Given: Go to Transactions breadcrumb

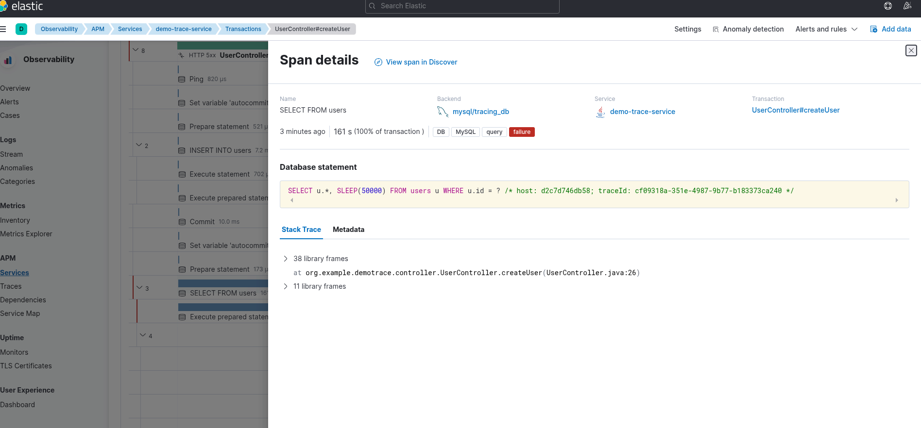Looking at the screenshot, I should coord(243,29).
